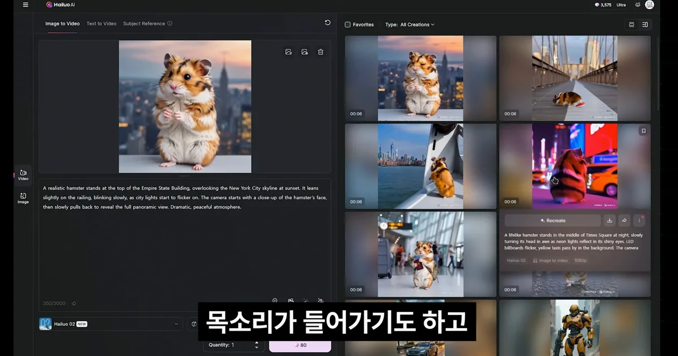Adjust the Quantity stepper arrows
The height and width of the screenshot is (356, 678).
(257, 345)
